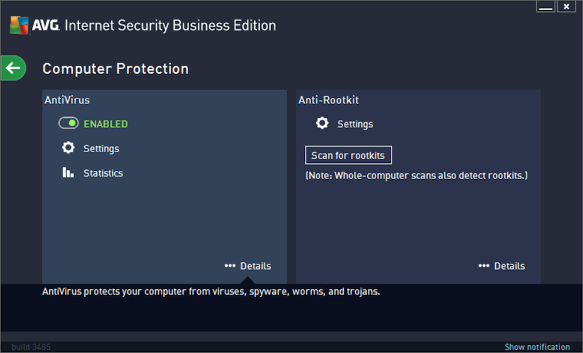Open Show notification at the bottom right

click(x=537, y=346)
